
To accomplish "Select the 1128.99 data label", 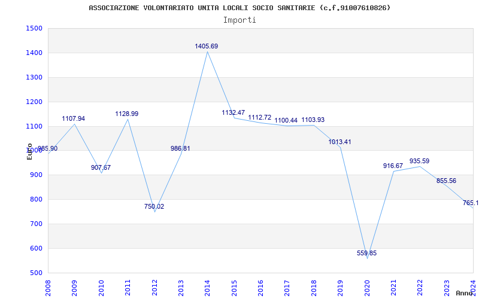I will click(127, 114).
